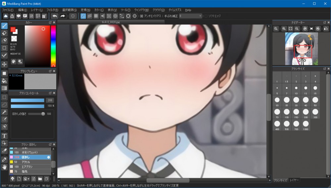The width and height of the screenshot is (331, 188).
Task: Click the brush size slider bar
Action: click(x=27, y=100)
